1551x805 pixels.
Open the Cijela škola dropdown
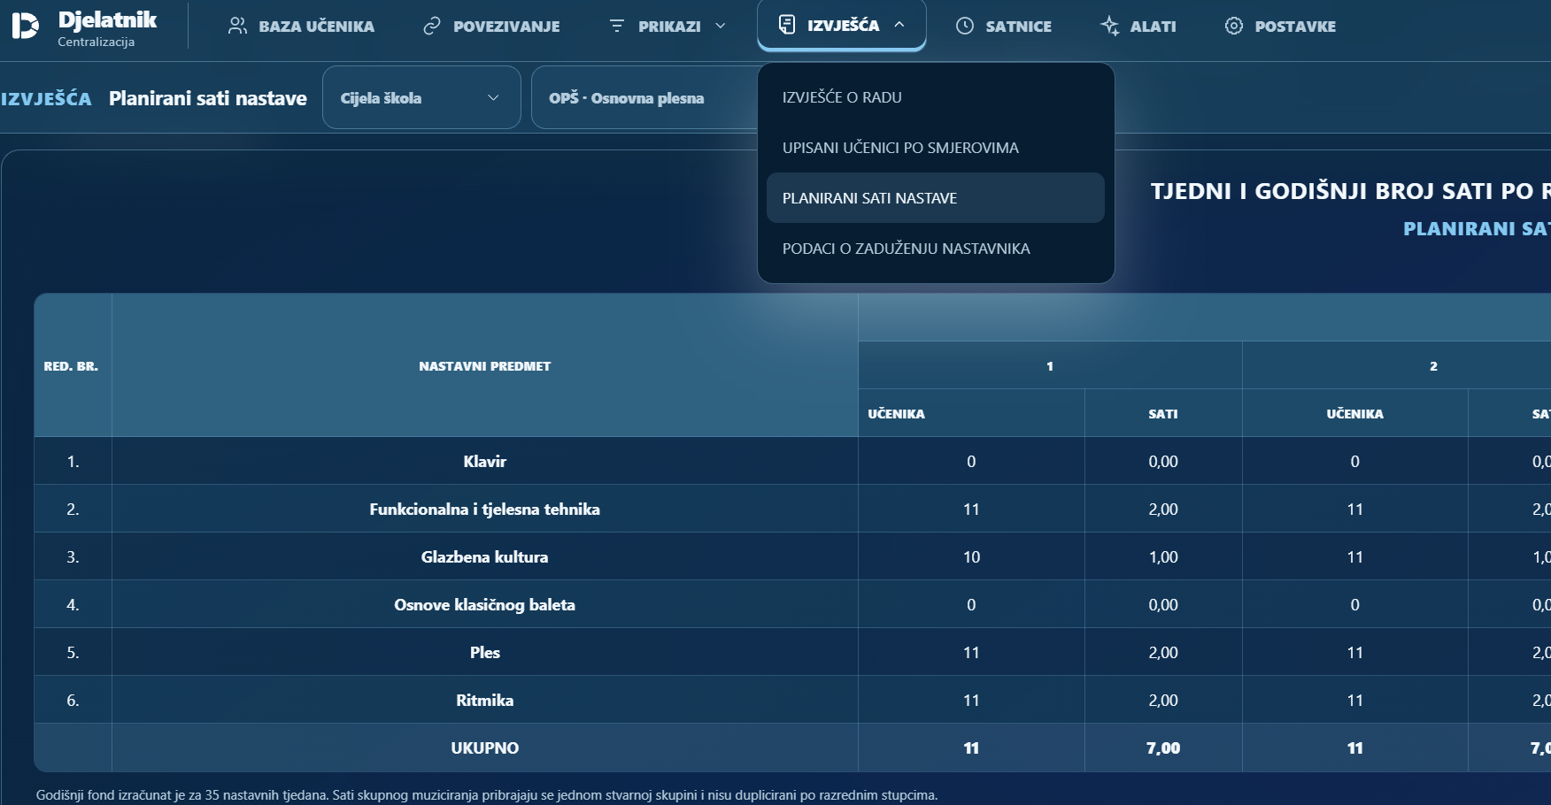pyautogui.click(x=421, y=97)
